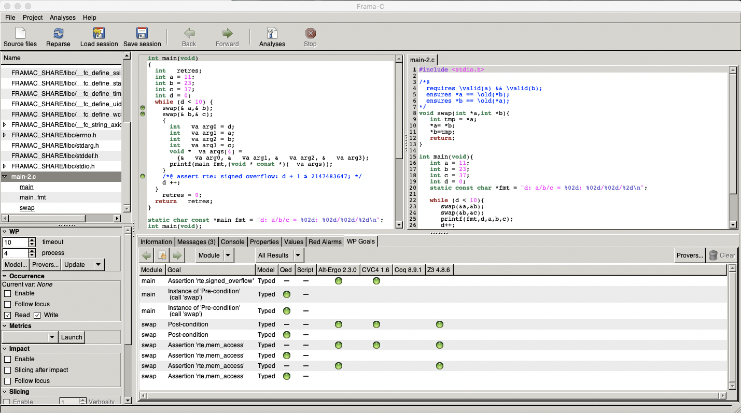Launch the Metrics analysis

[x=72, y=337]
